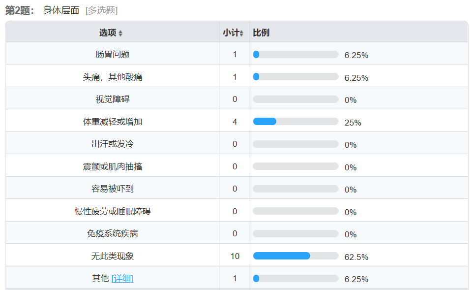471x290 pixels.
Task: Click the 其他 row progress bar
Action: 295,278
